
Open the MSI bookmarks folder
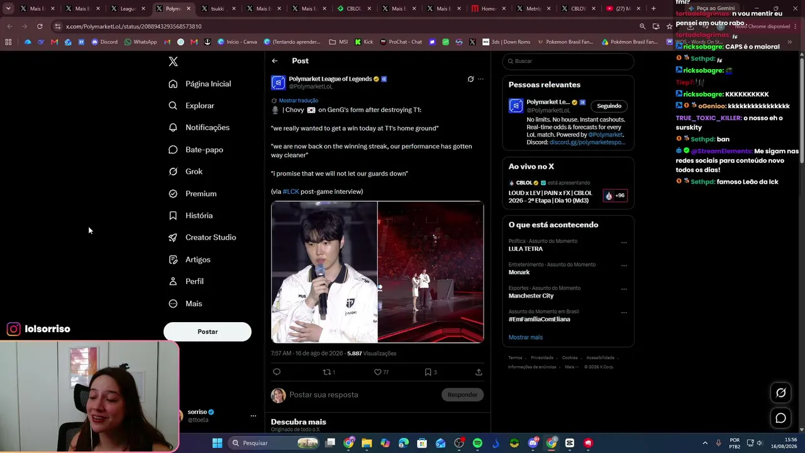point(338,42)
